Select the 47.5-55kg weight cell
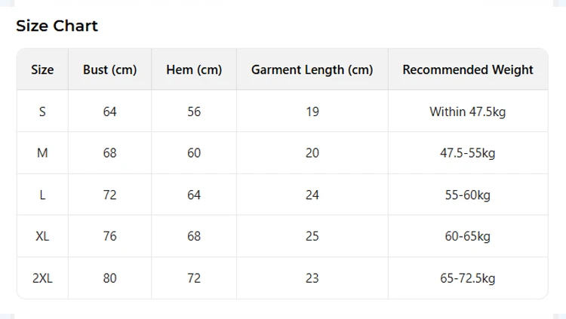Image resolution: width=566 pixels, height=319 pixels. 468,152
